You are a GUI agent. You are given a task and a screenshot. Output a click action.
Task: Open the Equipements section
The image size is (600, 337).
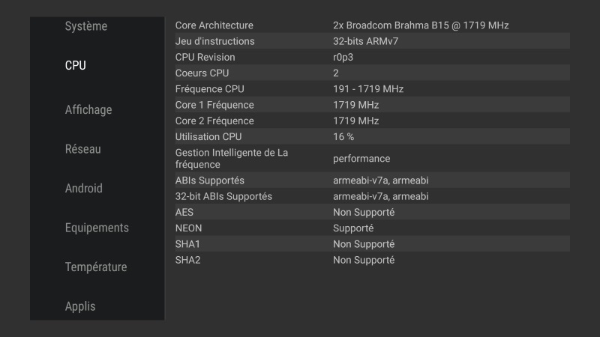tap(97, 228)
